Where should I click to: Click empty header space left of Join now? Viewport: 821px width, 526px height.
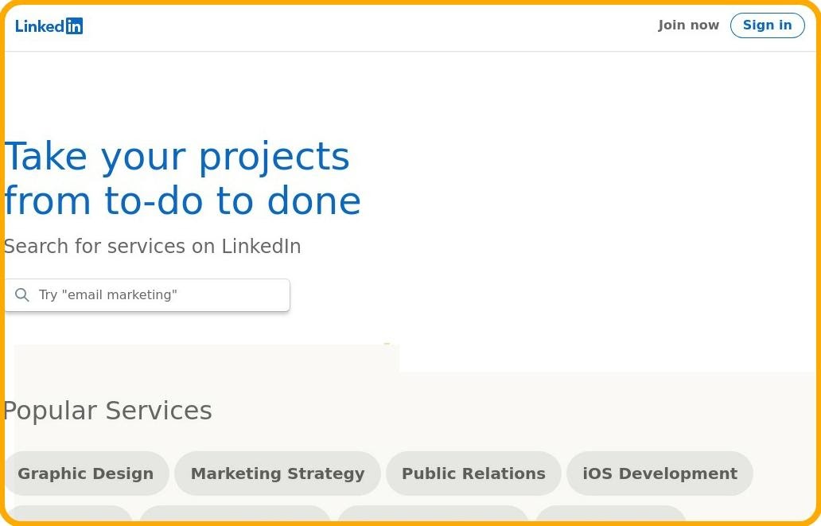point(398,26)
